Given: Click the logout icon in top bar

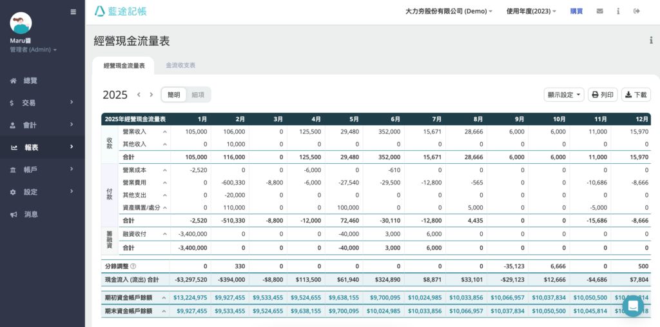Looking at the screenshot, I should point(637,11).
